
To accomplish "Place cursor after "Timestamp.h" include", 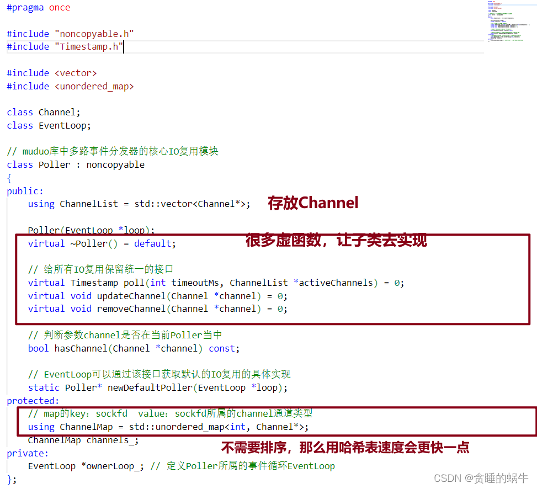I will point(124,46).
